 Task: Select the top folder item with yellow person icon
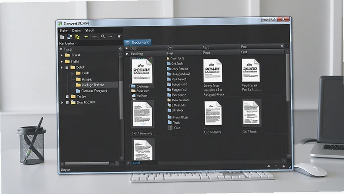175,58
